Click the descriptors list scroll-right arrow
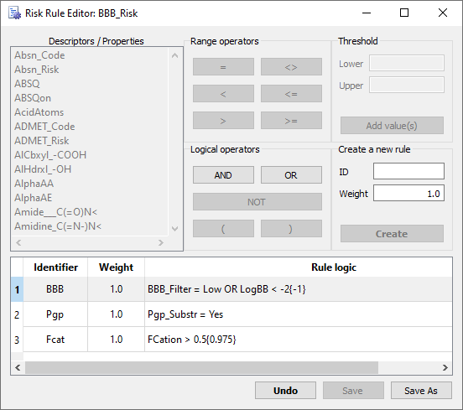Image resolution: width=463 pixels, height=410 pixels. (161, 242)
